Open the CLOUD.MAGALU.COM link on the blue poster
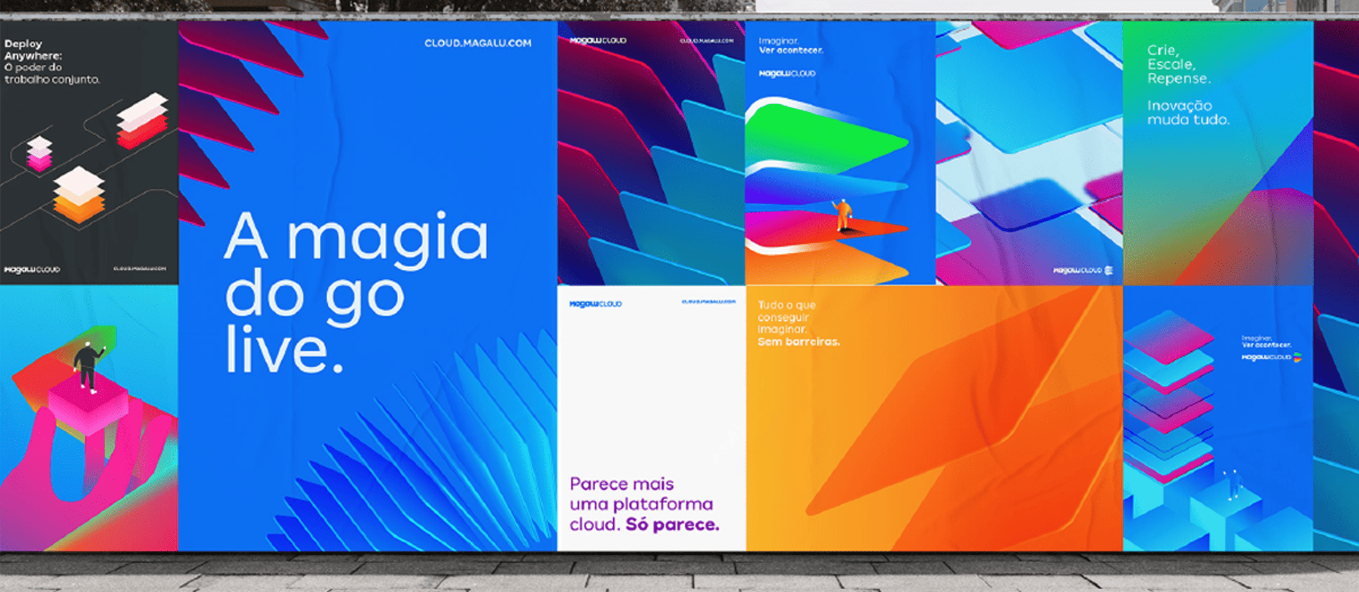The height and width of the screenshot is (592, 1359). pos(478,43)
